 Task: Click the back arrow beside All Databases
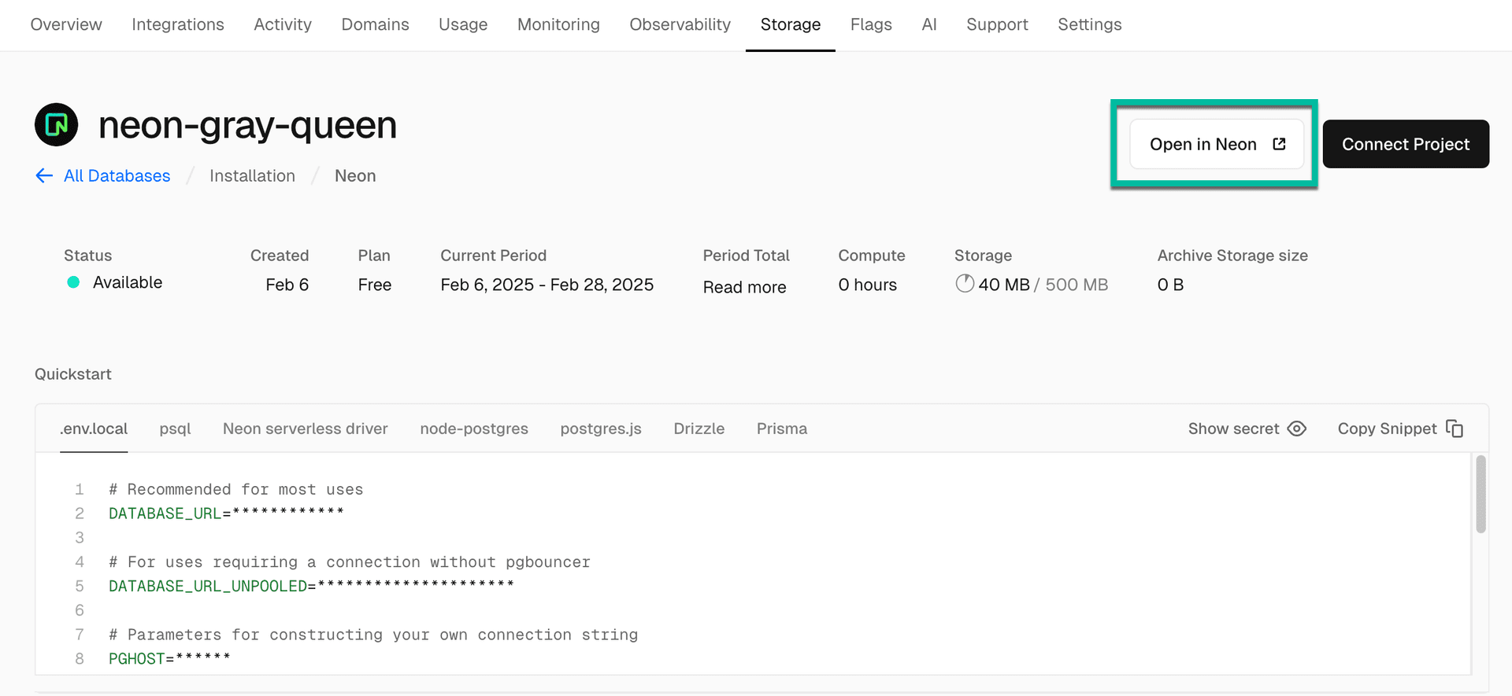click(x=44, y=175)
